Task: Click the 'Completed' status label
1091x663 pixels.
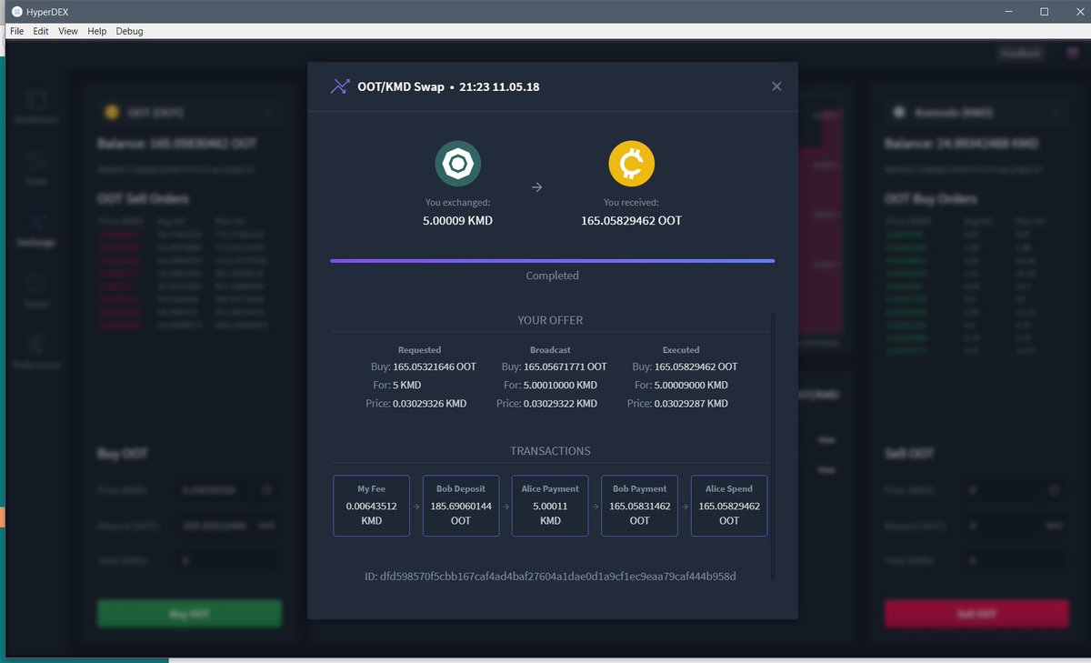Action: (552, 276)
